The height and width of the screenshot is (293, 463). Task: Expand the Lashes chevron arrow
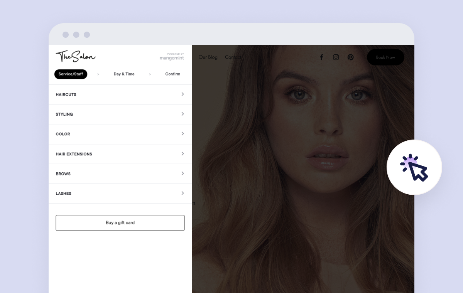click(x=182, y=193)
